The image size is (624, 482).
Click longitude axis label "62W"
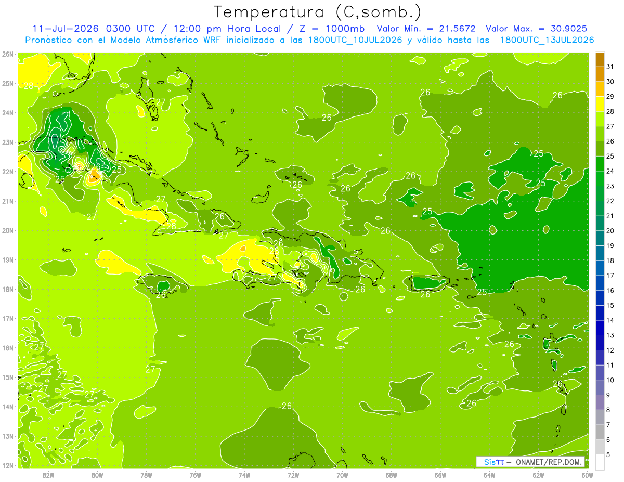[538, 475]
